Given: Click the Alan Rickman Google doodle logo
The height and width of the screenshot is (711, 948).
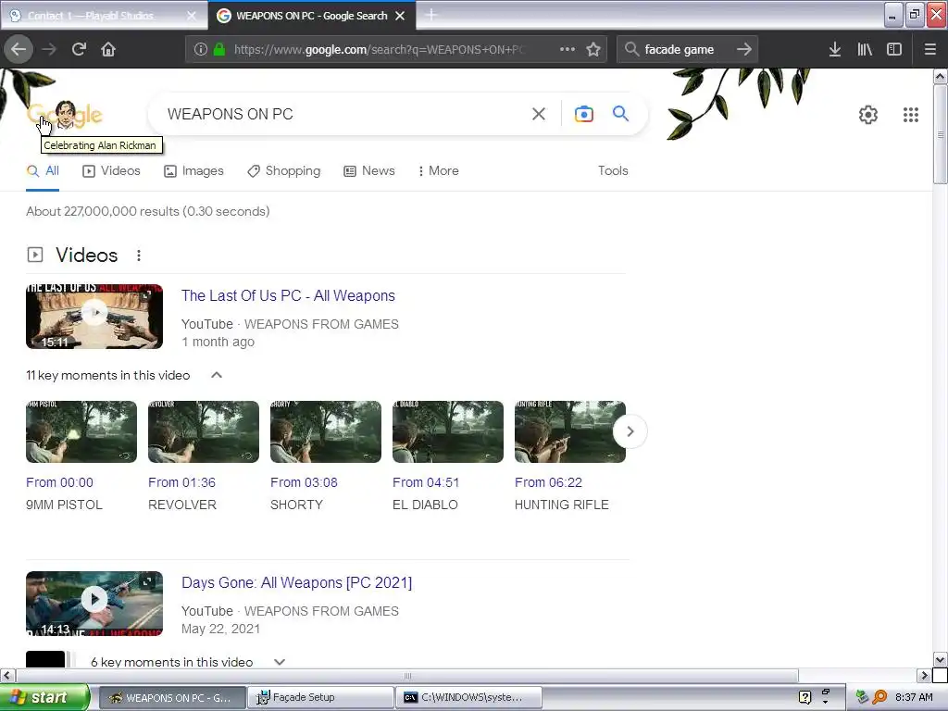Looking at the screenshot, I should click(x=65, y=114).
